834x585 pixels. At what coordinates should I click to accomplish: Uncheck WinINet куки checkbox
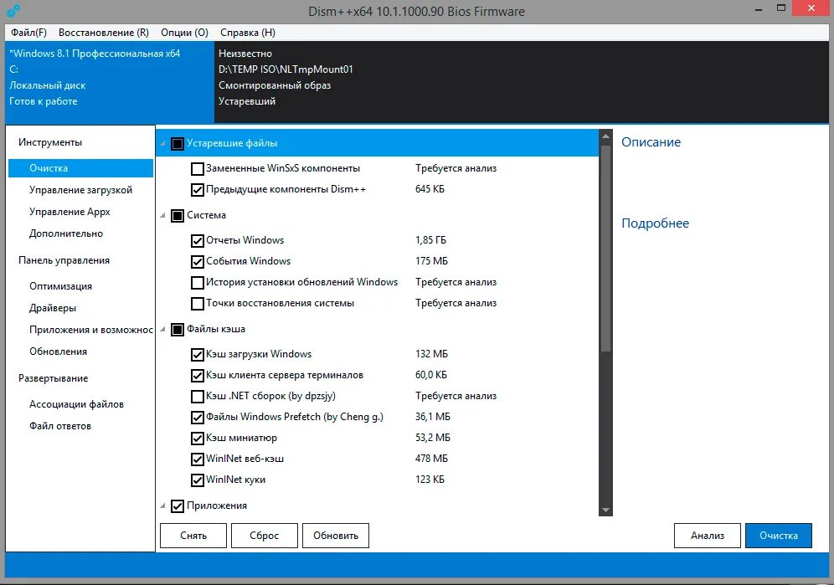click(x=198, y=480)
